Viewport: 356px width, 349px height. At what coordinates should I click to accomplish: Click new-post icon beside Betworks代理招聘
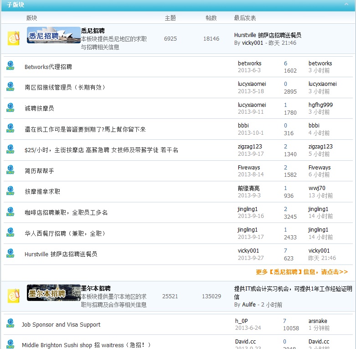pyautogui.click(x=10, y=66)
